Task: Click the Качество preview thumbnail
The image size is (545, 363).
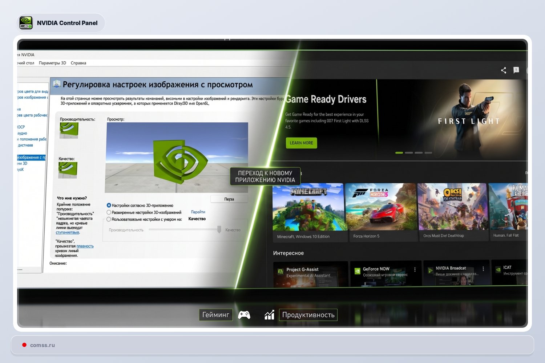Action: (x=68, y=170)
